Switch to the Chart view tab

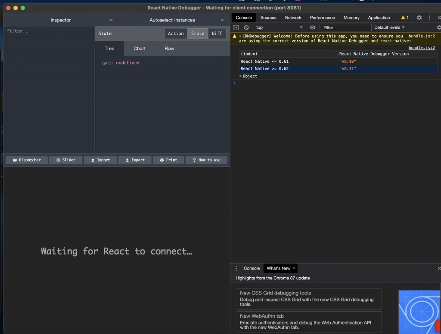pos(140,49)
